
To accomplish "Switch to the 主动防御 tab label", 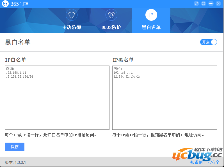I will click(x=72, y=27).
